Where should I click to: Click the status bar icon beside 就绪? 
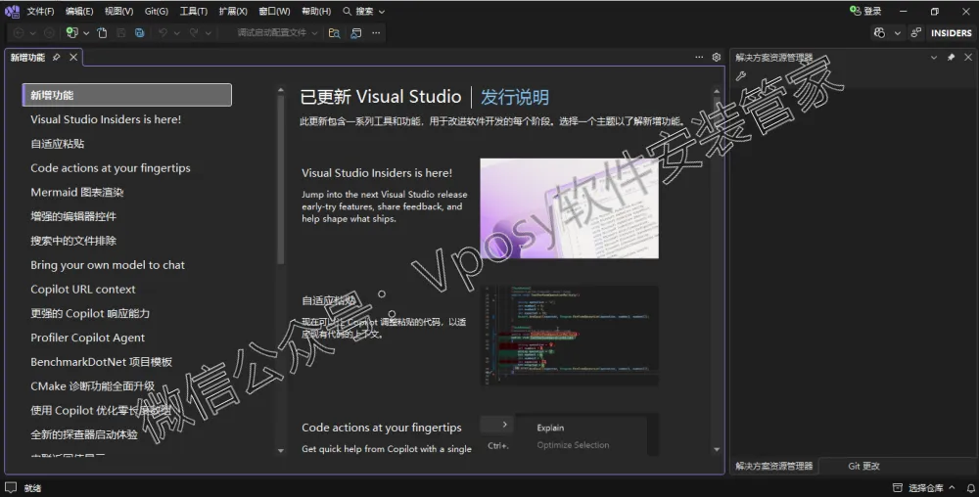click(x=11, y=487)
